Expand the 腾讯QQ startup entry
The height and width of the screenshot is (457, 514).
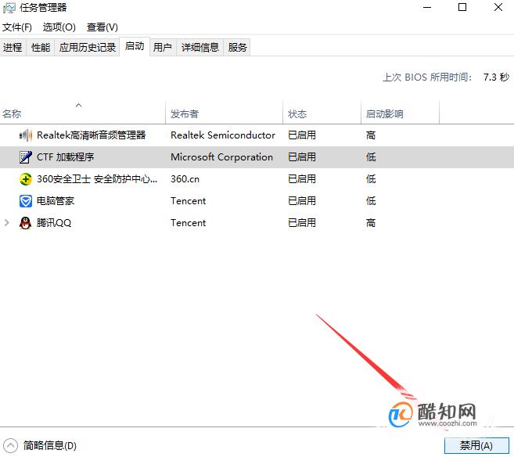(x=6, y=223)
